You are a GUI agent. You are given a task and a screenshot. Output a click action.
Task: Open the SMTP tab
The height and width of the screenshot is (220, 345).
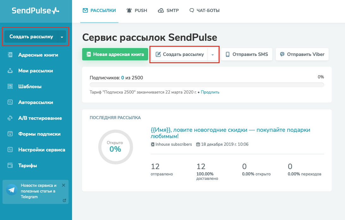[168, 10]
